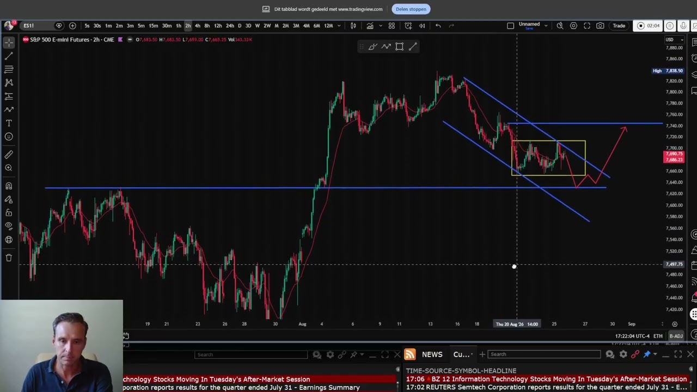
Task: Enter fullscreen chart mode
Action: 587,26
